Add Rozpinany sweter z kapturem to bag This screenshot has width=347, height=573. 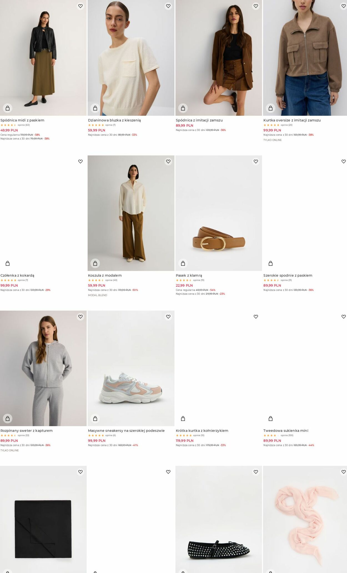click(x=7, y=418)
